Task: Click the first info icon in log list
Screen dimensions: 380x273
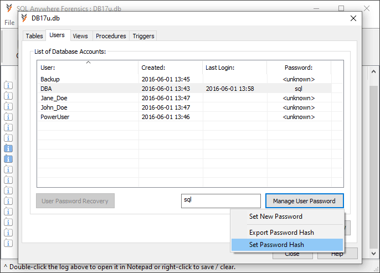Action: (8, 85)
